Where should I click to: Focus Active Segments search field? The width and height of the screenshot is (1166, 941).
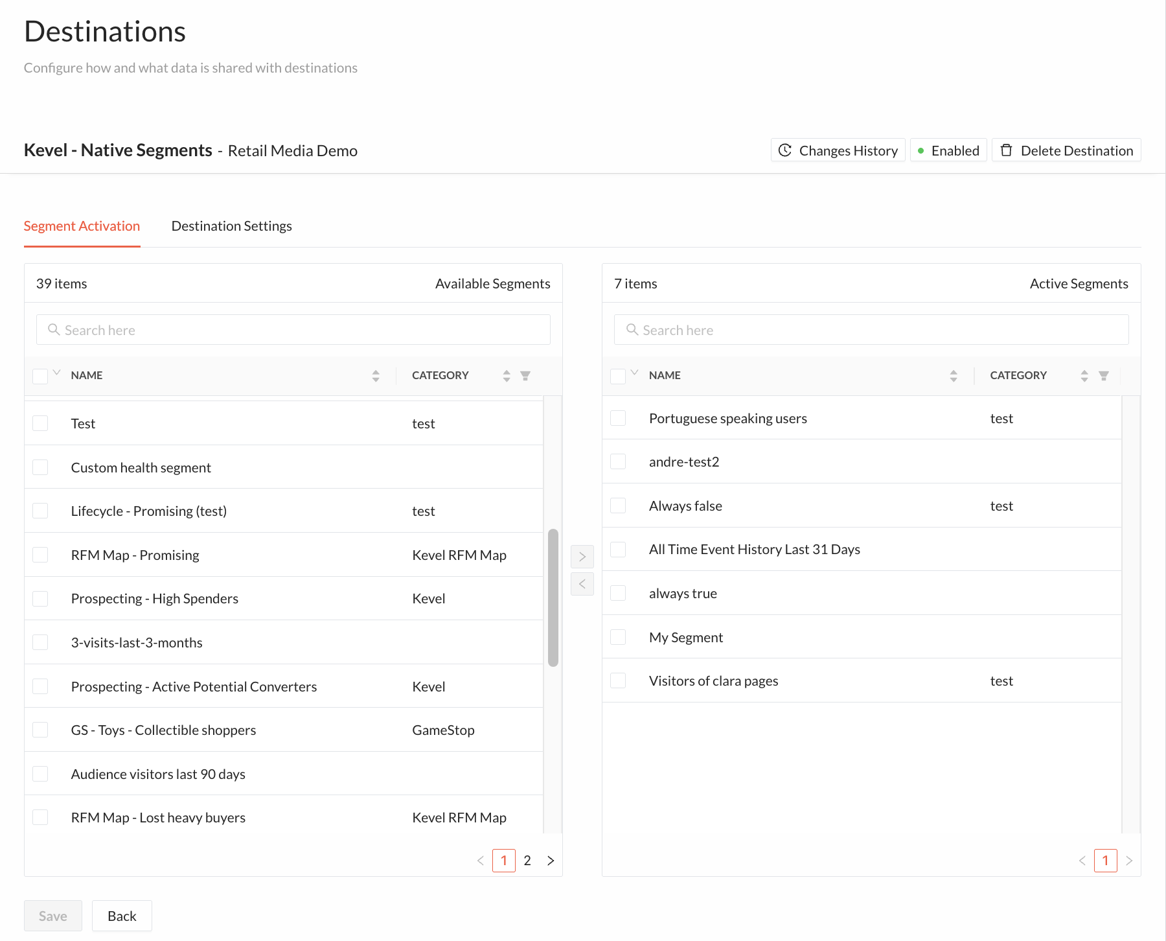871,330
